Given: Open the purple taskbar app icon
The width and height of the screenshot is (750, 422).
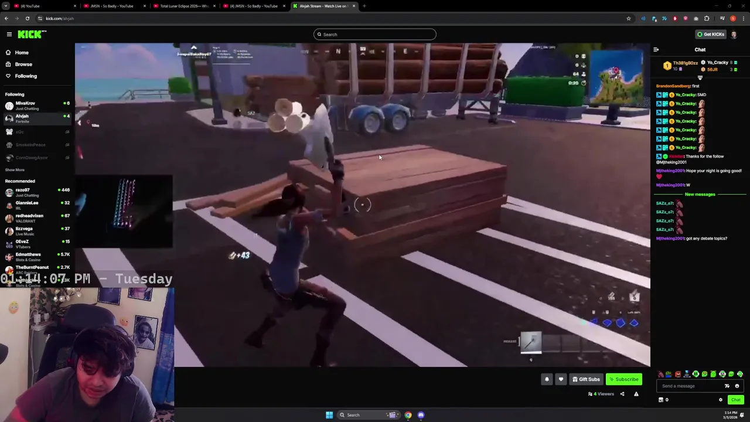Looking at the screenshot, I should pyautogui.click(x=421, y=415).
